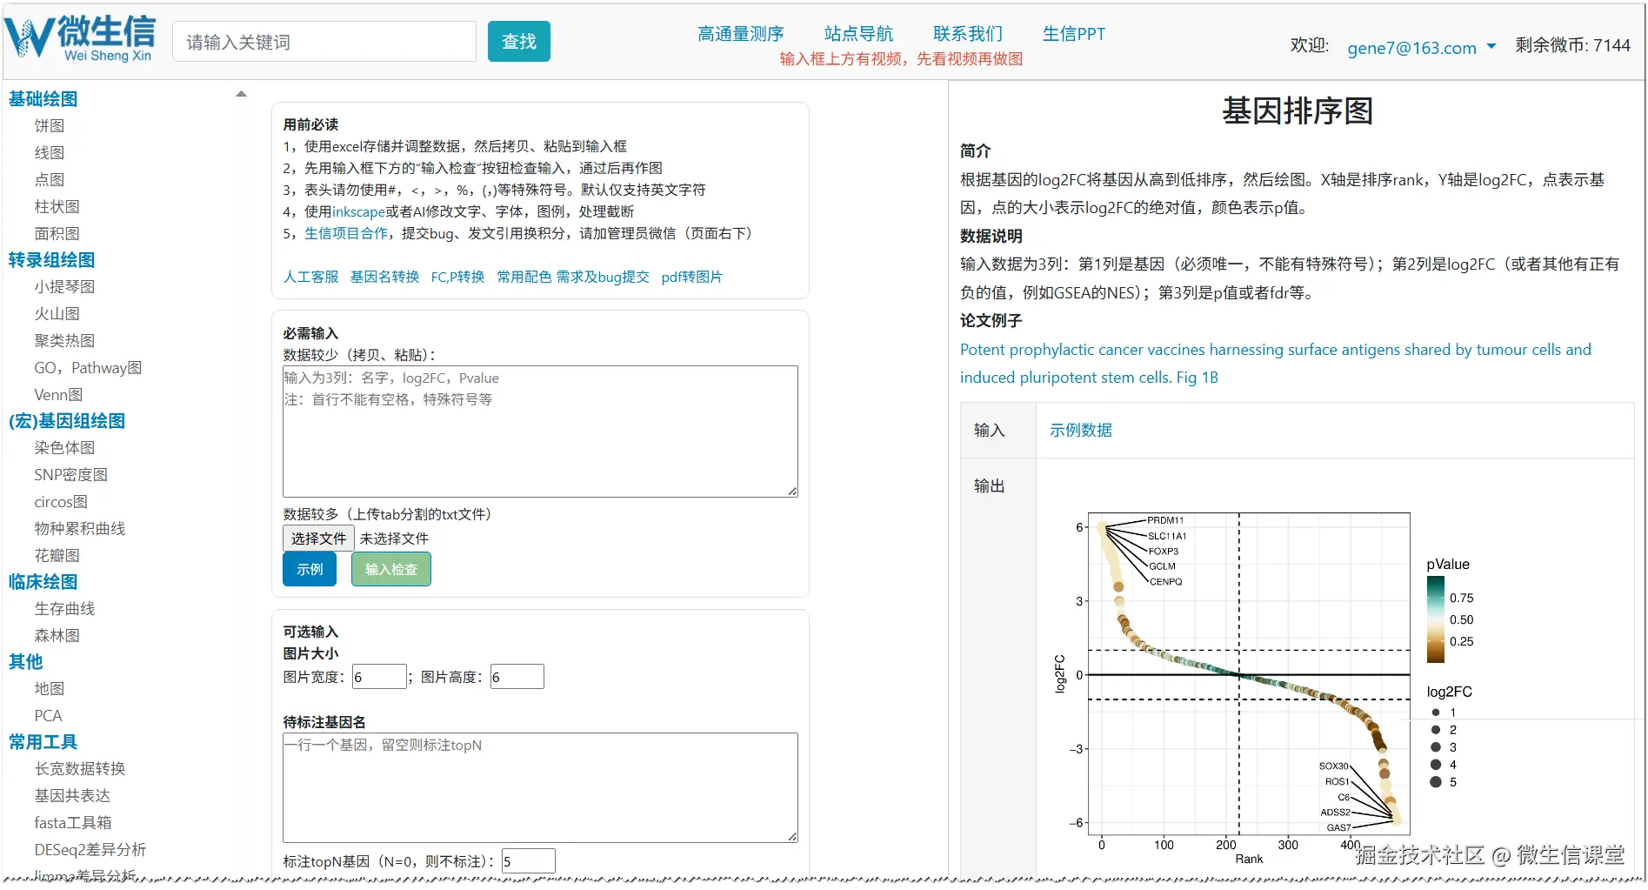Viewport: 1648px width, 890px height.
Task: Focus the 待标注基因名 textarea
Action: click(540, 788)
